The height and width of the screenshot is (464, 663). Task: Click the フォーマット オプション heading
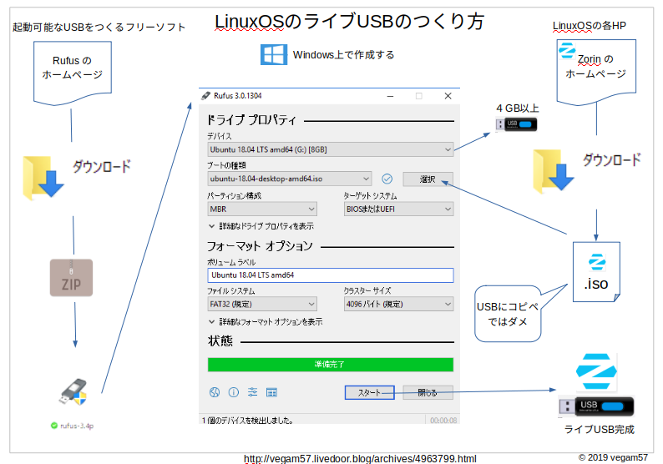click(260, 246)
